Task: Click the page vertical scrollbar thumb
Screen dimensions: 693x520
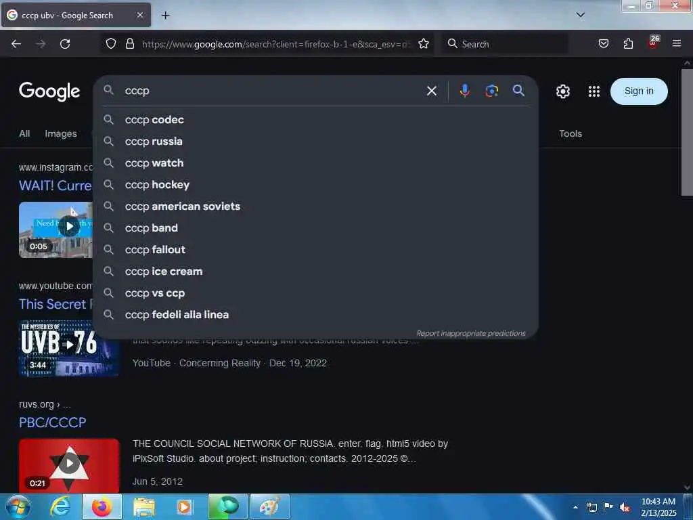Action: pos(687,132)
